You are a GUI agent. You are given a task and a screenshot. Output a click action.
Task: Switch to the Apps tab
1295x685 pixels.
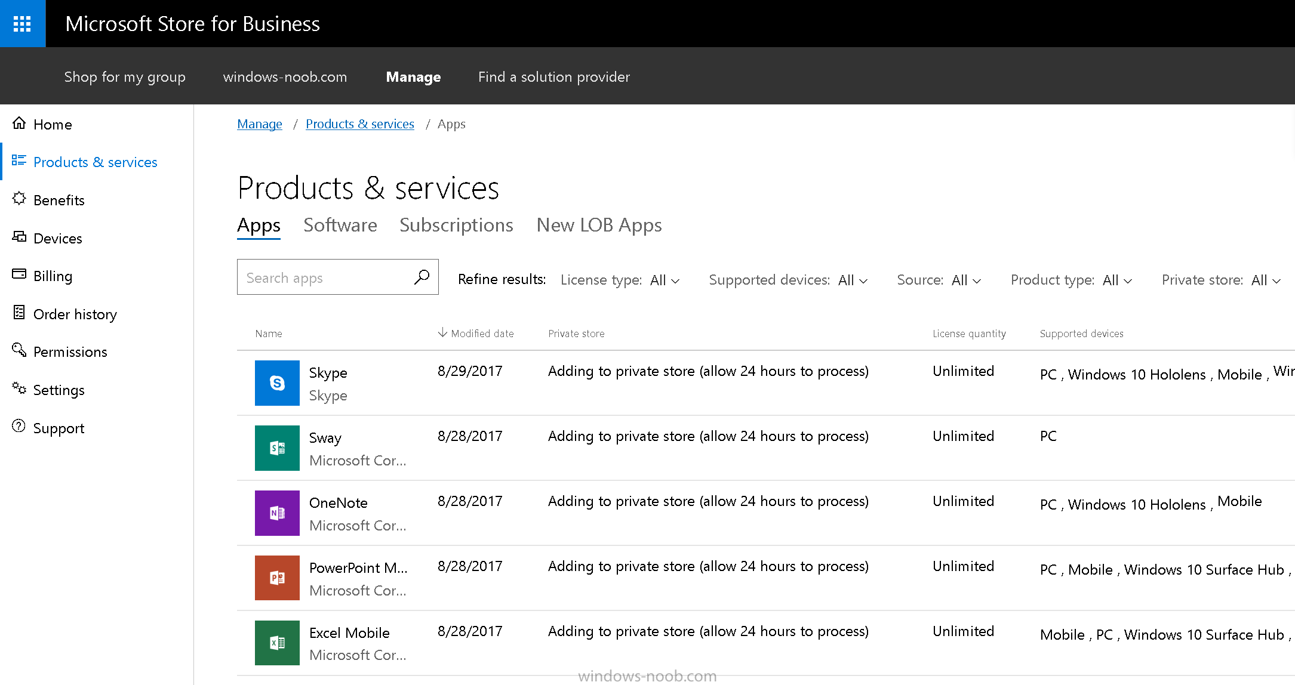click(x=259, y=226)
